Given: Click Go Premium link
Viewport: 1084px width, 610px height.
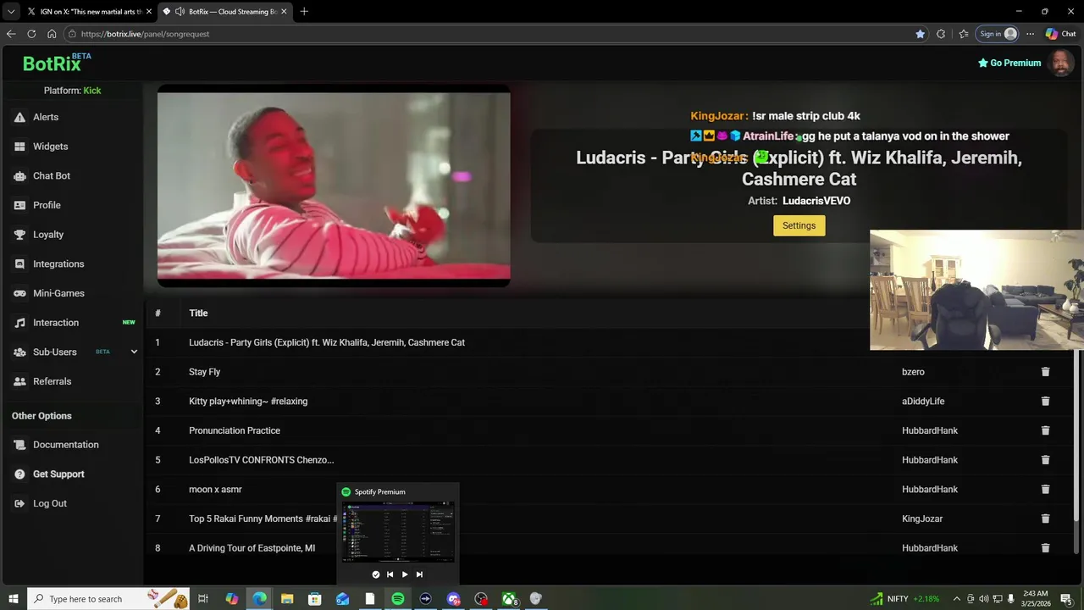Looking at the screenshot, I should coord(1009,63).
